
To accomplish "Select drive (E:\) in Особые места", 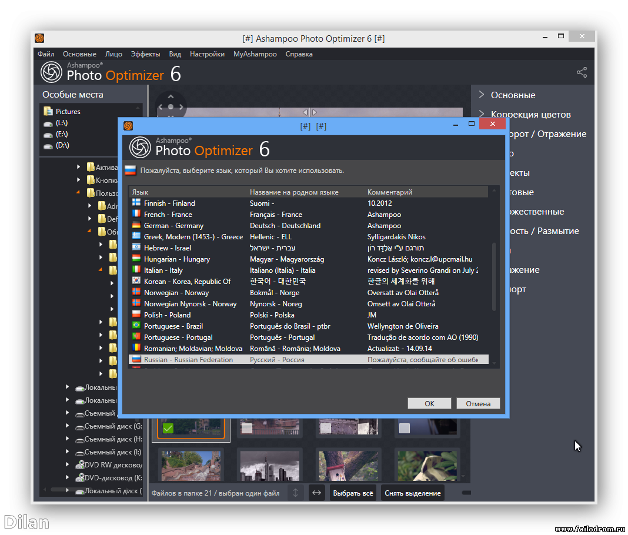I will [56, 134].
